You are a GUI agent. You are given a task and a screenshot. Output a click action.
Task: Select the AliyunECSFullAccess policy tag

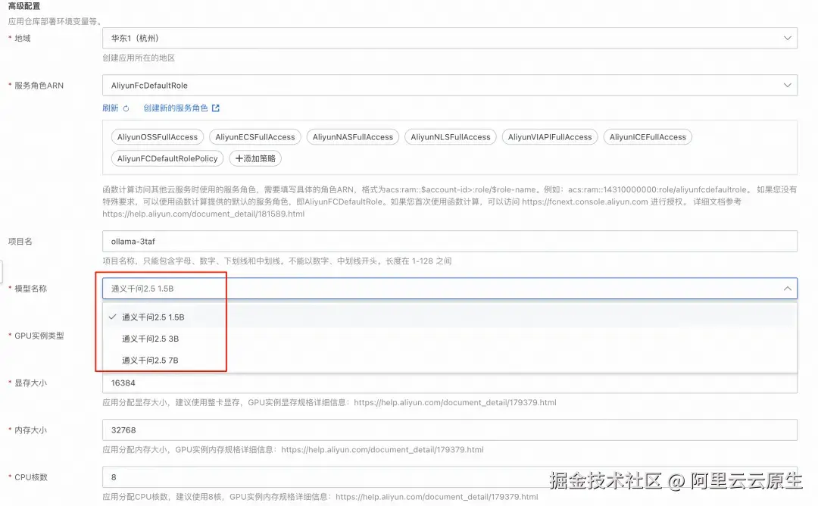click(x=255, y=137)
